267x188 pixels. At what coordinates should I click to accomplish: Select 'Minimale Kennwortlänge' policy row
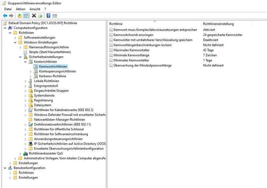pos(131,55)
